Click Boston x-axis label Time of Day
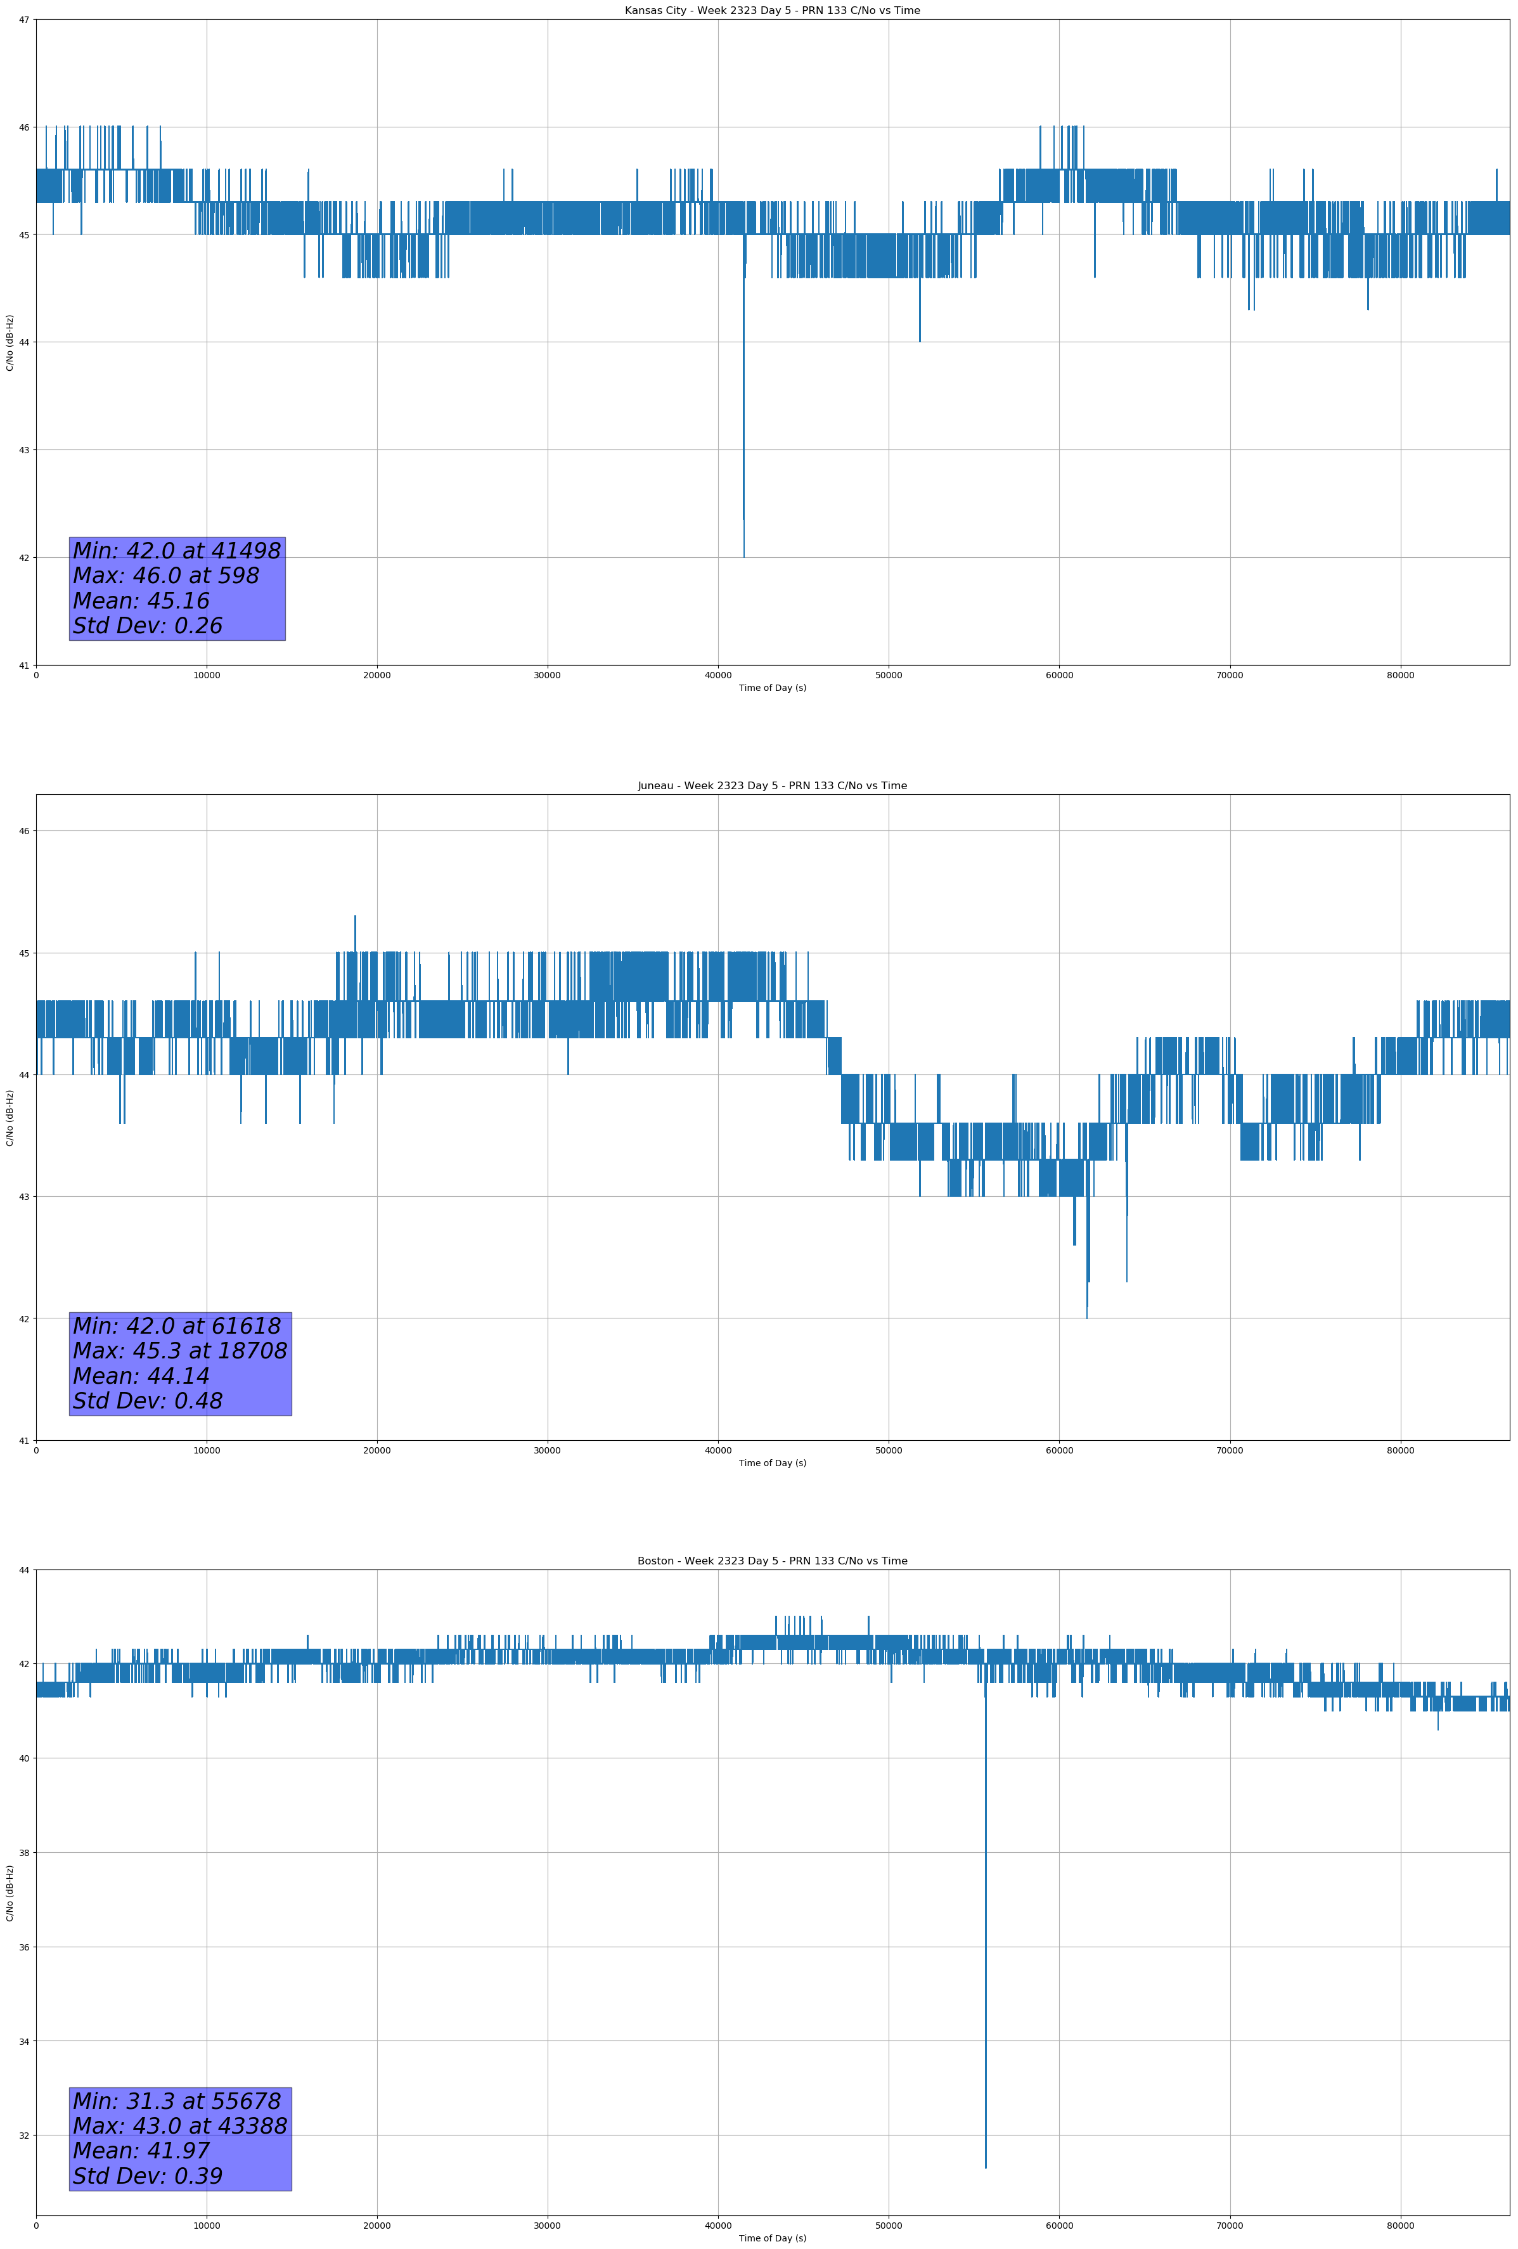This screenshot has height=2249, width=1518. (772, 2238)
